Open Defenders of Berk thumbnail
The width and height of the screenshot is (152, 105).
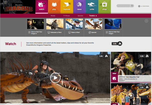click(x=55, y=24)
